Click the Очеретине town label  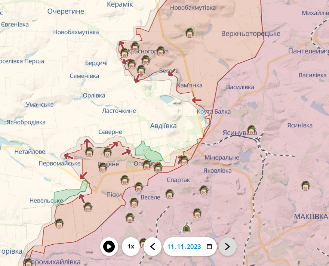[66, 12]
